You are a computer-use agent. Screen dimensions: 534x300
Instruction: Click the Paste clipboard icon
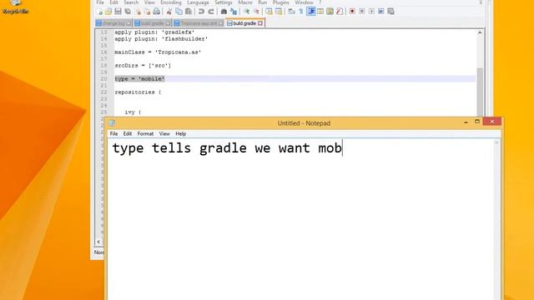pyautogui.click(x=189, y=12)
